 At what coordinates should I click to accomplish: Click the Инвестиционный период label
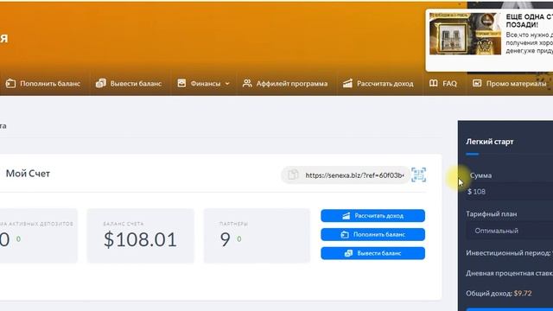click(x=508, y=253)
